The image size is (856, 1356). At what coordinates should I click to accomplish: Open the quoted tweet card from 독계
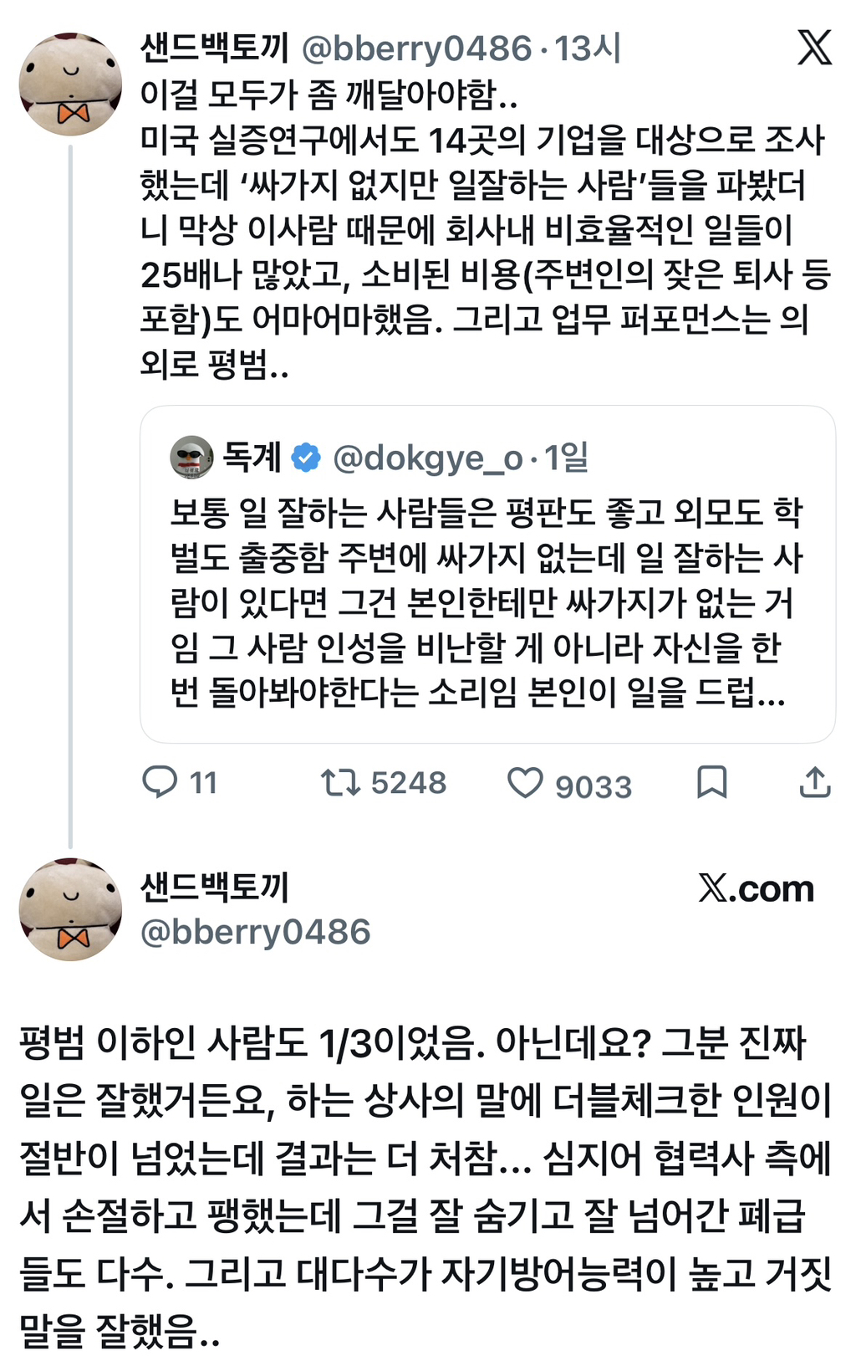pos(487,574)
